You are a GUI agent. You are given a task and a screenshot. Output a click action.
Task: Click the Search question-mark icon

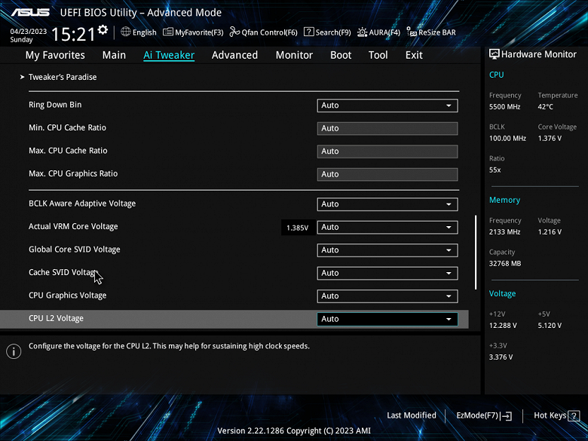[308, 32]
